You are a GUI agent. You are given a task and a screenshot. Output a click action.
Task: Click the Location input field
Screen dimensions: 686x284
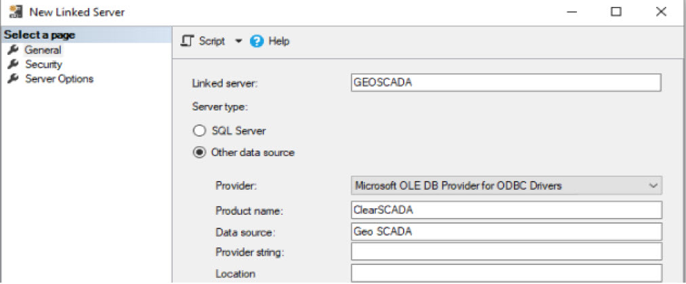coord(506,273)
